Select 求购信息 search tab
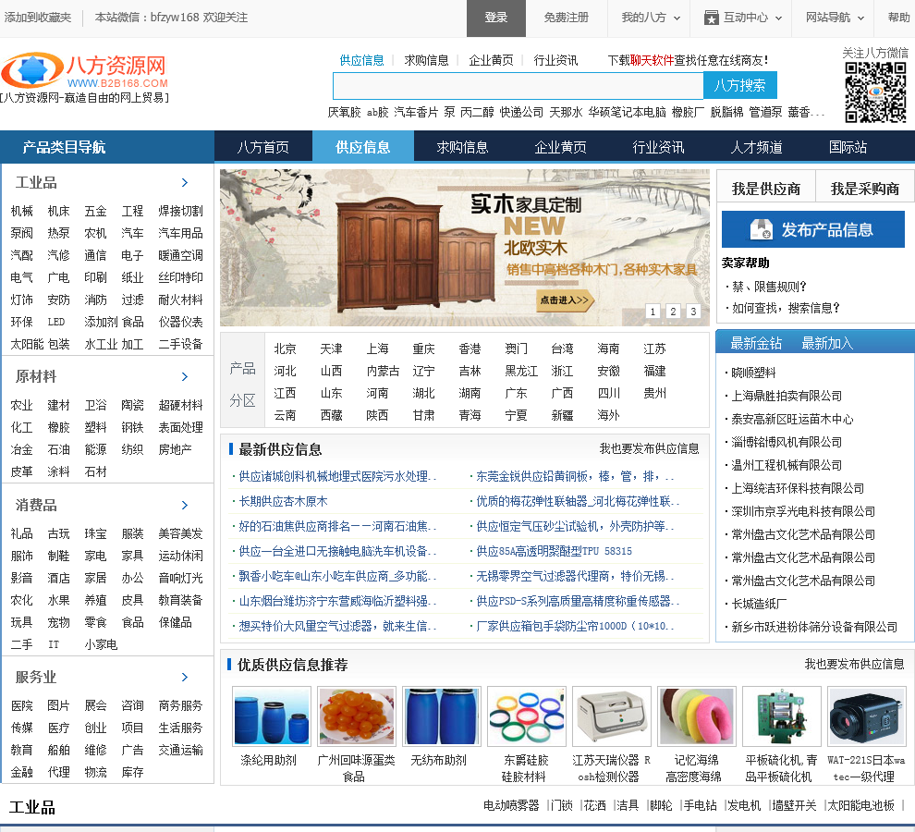915x832 pixels. pos(427,60)
